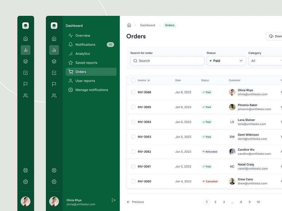Toggle the select-all checkbox in the table header
Viewport: 282px width, 211px height.
click(133, 80)
